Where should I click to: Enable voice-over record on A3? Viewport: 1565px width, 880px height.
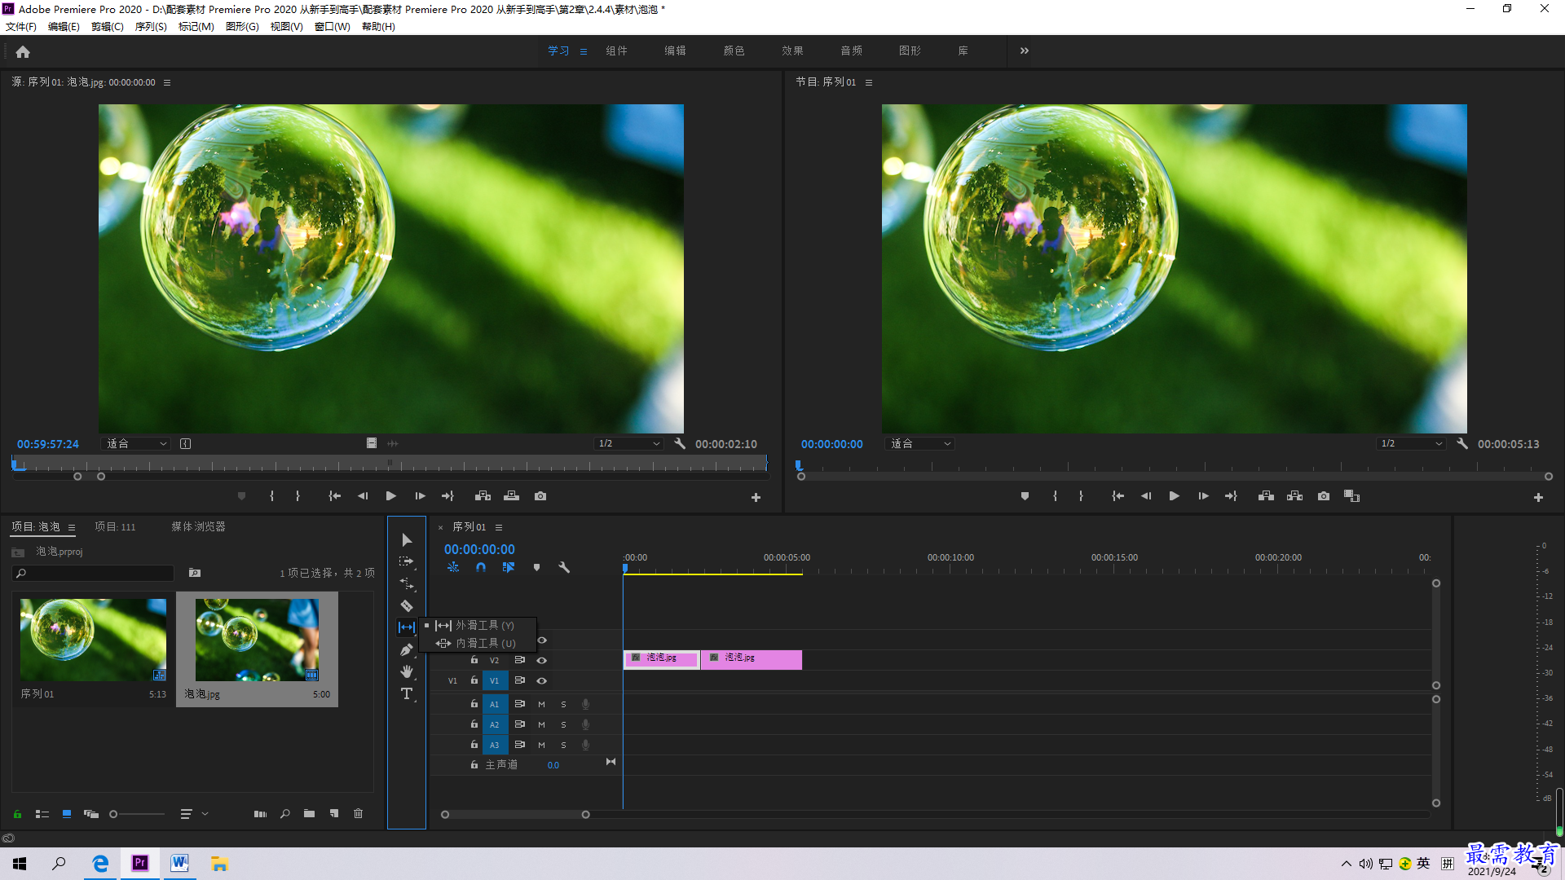point(585,746)
